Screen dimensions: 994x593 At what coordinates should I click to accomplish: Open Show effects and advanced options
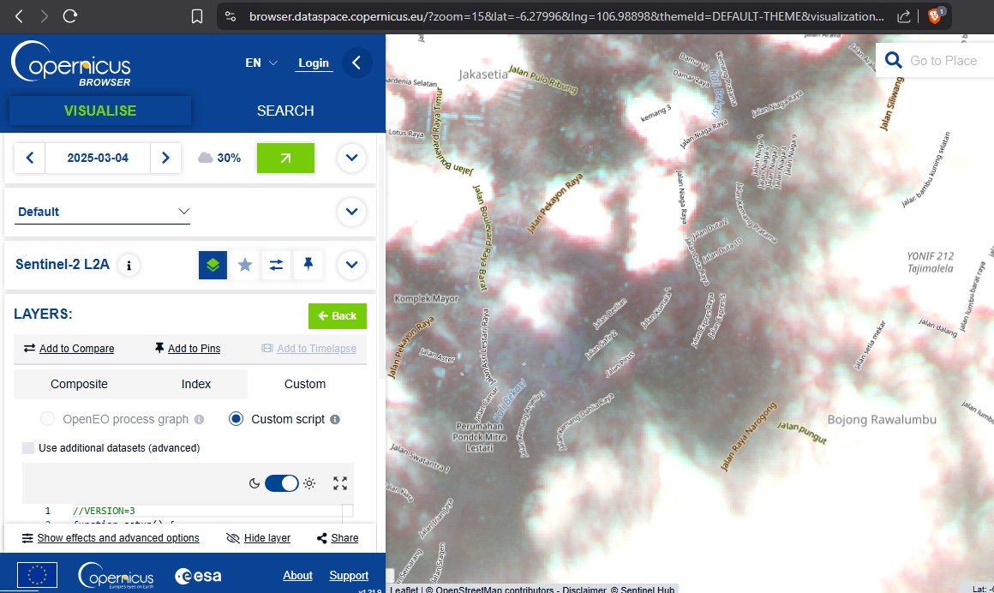coord(111,538)
